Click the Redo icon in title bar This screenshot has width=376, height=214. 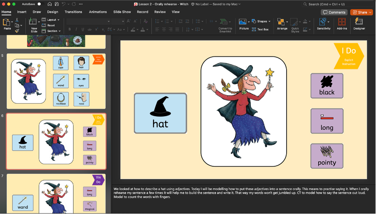[74, 4]
